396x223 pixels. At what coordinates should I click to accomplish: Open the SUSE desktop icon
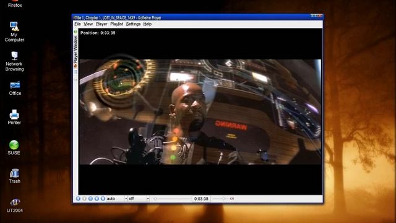coord(14,147)
